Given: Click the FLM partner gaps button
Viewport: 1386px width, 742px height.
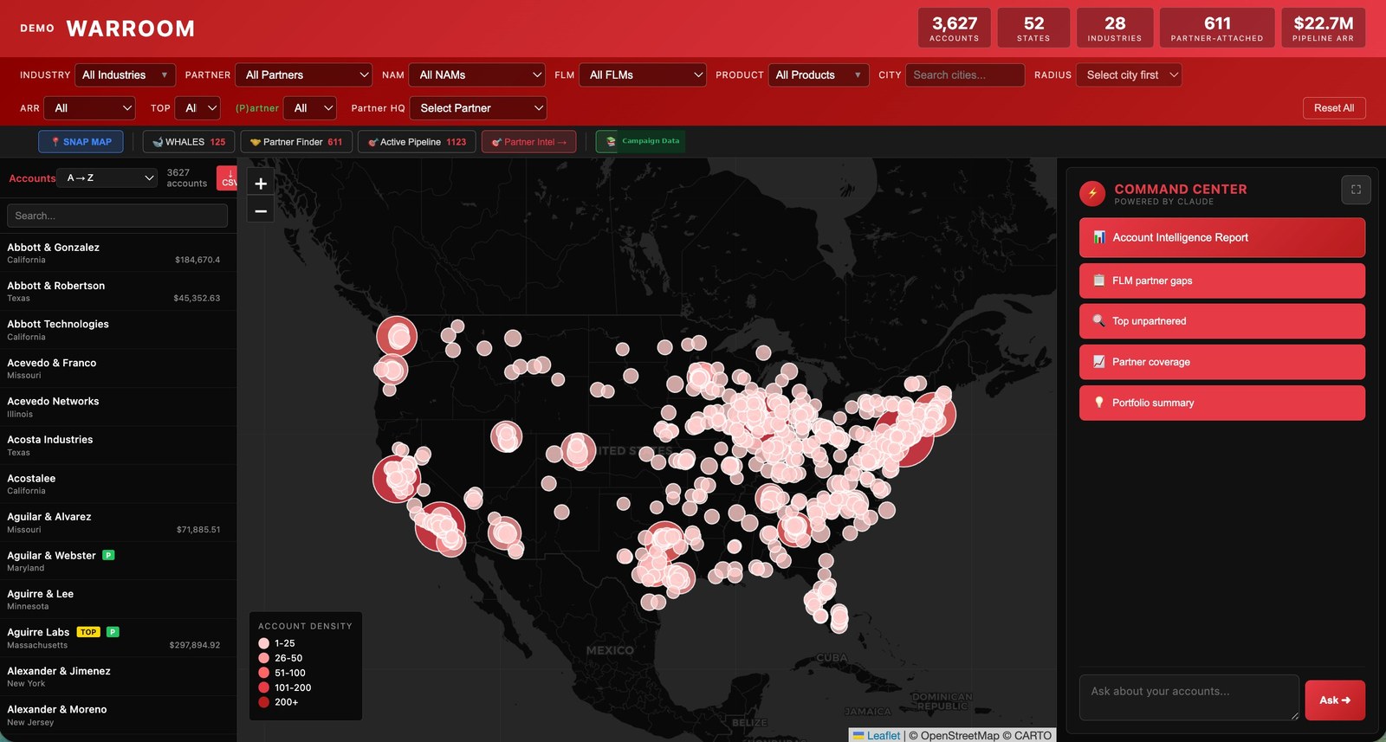Looking at the screenshot, I should point(1222,281).
